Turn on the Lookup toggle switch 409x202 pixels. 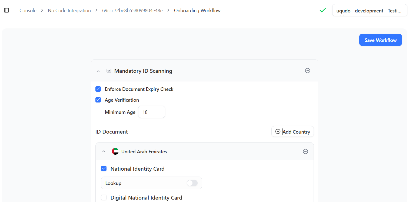click(x=192, y=183)
